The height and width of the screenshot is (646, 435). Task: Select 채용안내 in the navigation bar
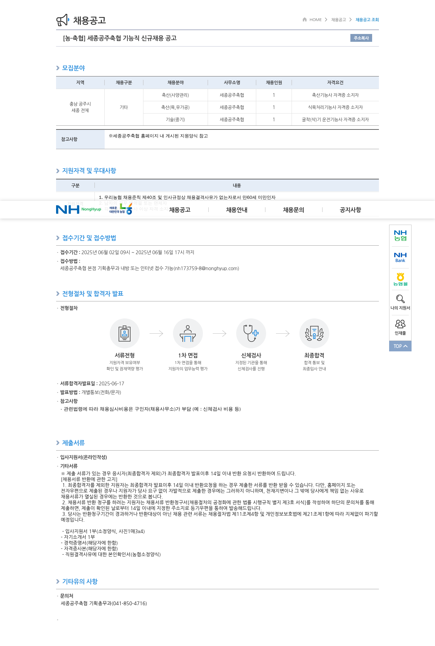(237, 210)
